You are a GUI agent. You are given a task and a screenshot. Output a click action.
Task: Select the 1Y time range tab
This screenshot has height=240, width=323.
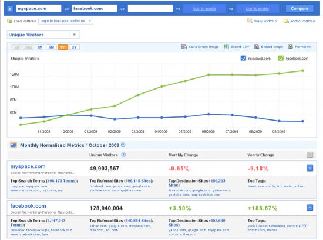coord(63,47)
